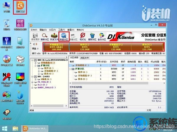Open the 硬盘(D) menu
Viewport: 177px width, 132px height.
pos(43,30)
